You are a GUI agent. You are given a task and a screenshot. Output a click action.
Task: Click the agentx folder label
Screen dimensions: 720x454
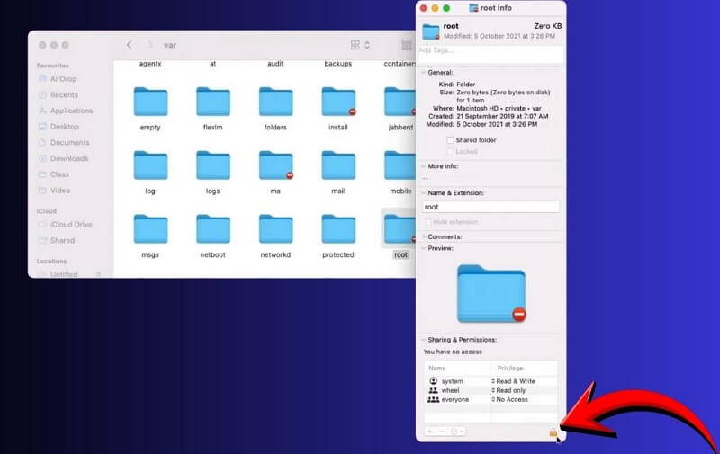pyautogui.click(x=150, y=64)
